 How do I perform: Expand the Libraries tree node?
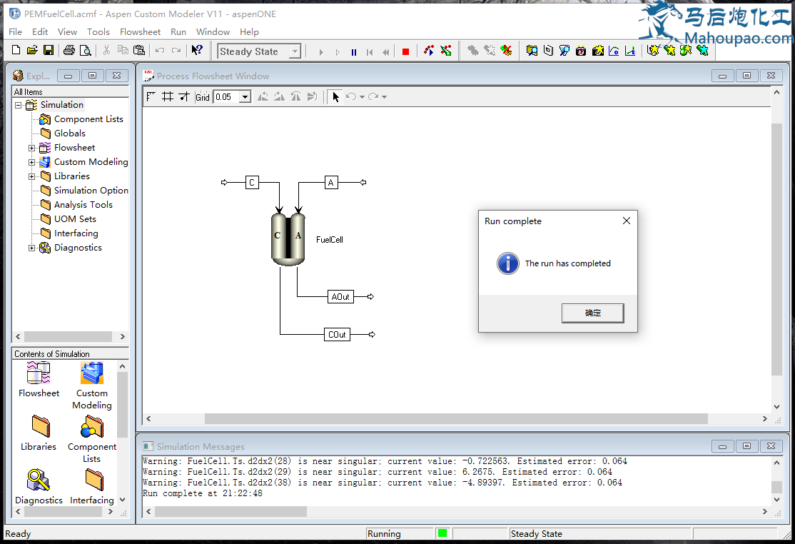(31, 176)
